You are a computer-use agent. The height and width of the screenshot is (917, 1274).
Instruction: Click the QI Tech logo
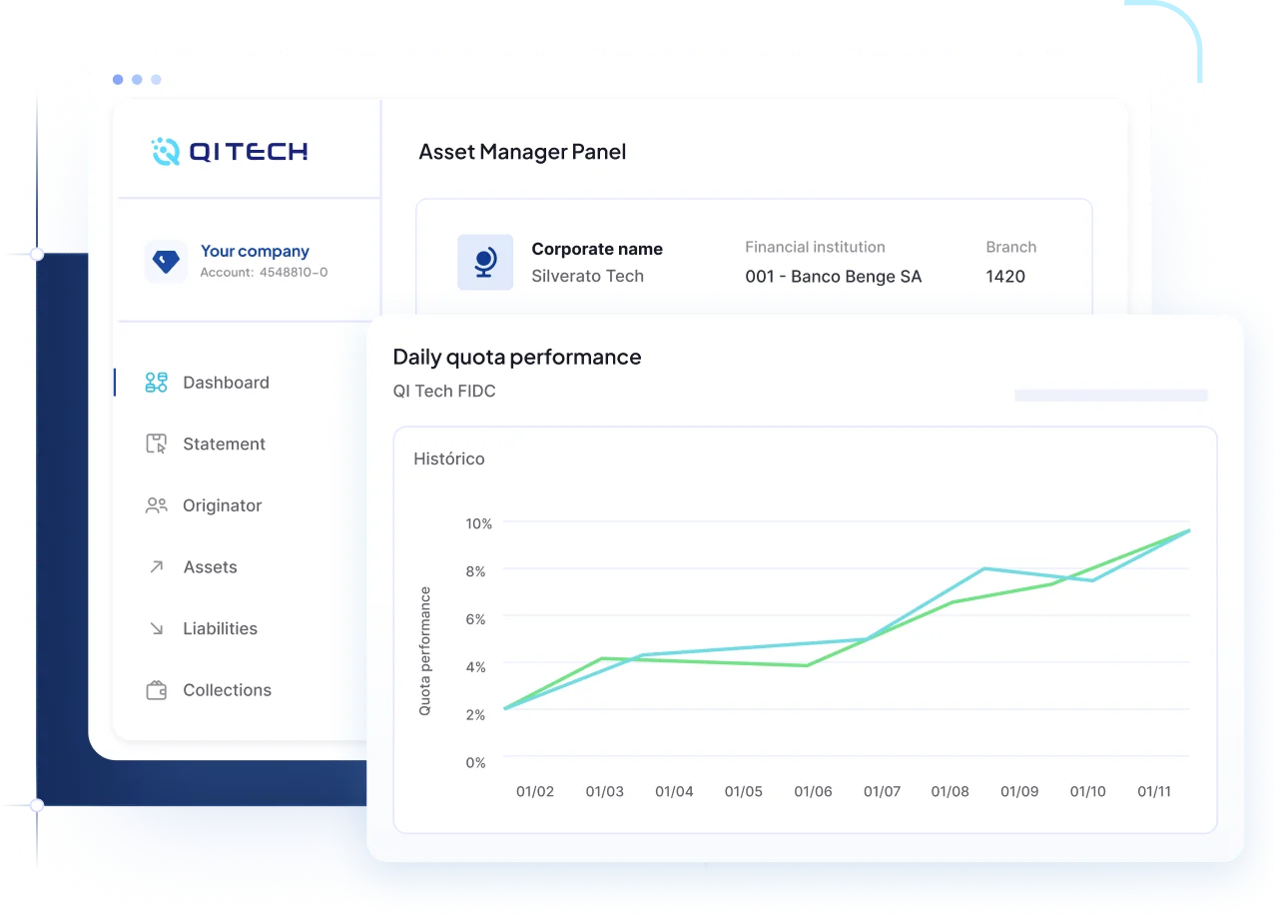(x=229, y=151)
